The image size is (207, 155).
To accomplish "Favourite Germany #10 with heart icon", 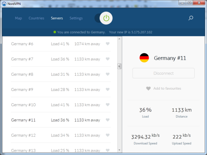I will (x=108, y=105).
